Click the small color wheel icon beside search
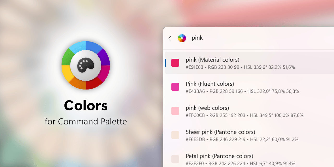334x167 pixels. click(182, 38)
